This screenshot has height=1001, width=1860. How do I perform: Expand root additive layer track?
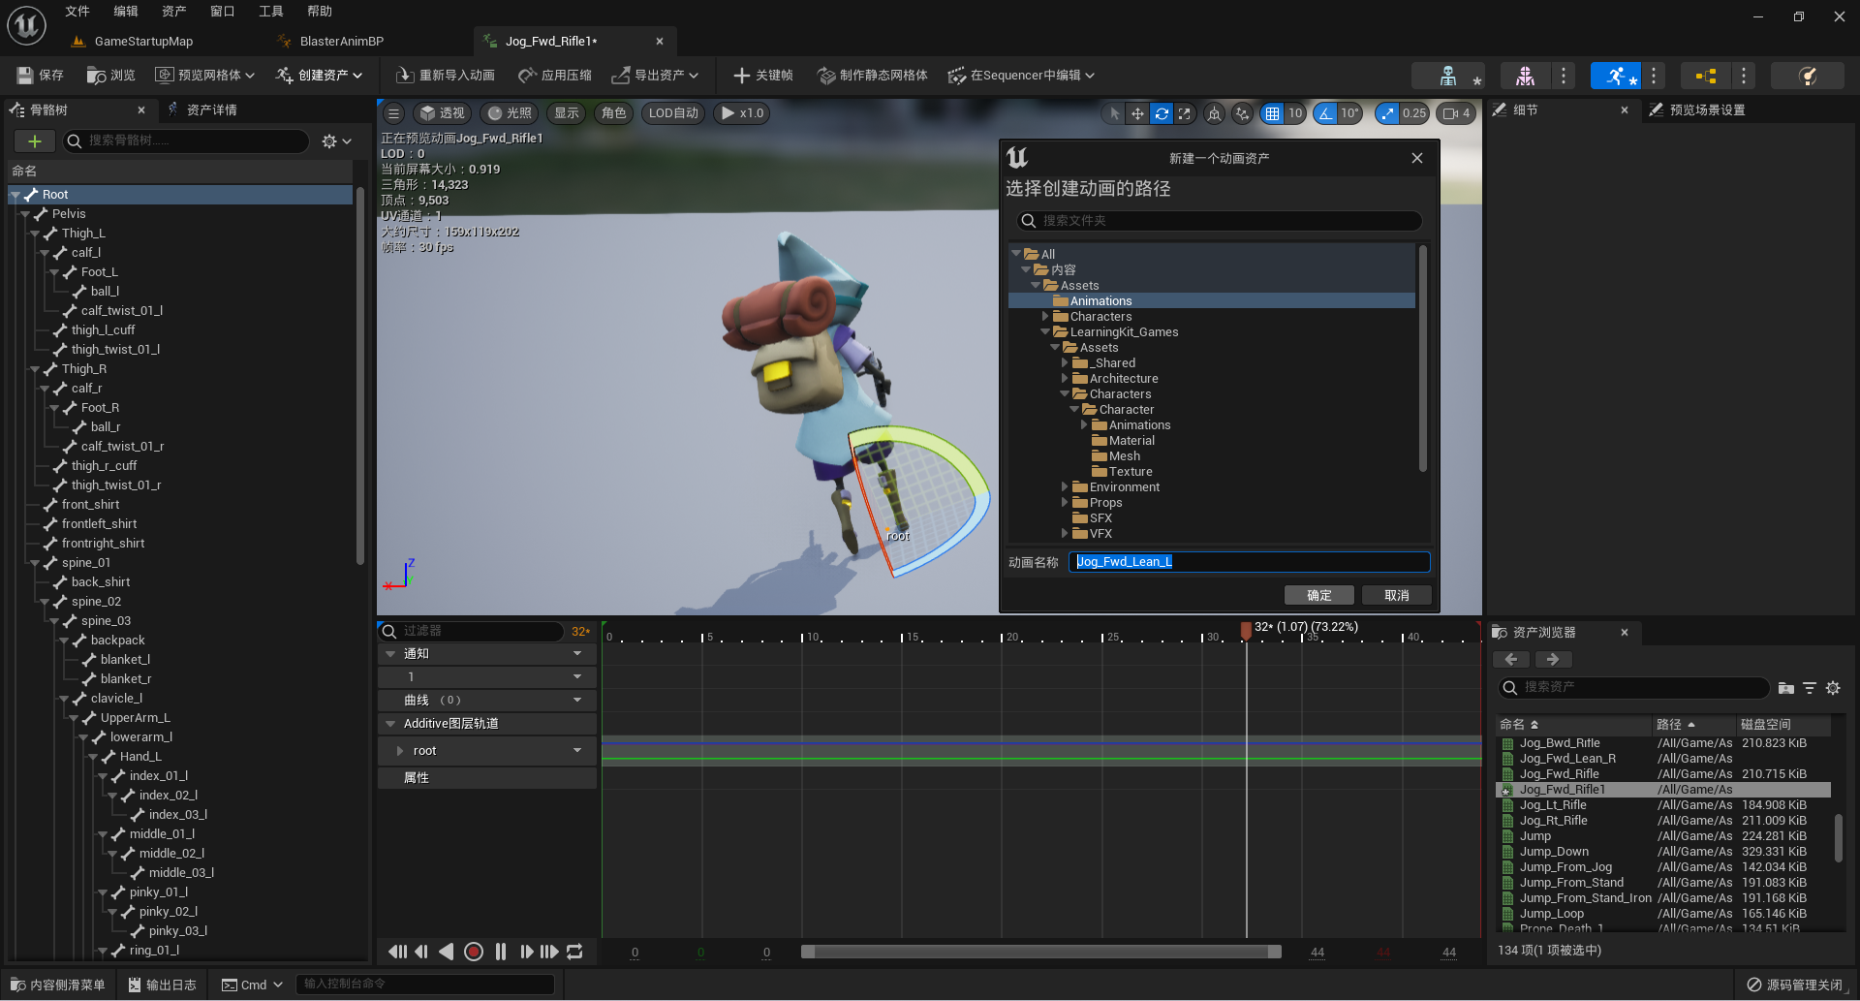coord(399,751)
